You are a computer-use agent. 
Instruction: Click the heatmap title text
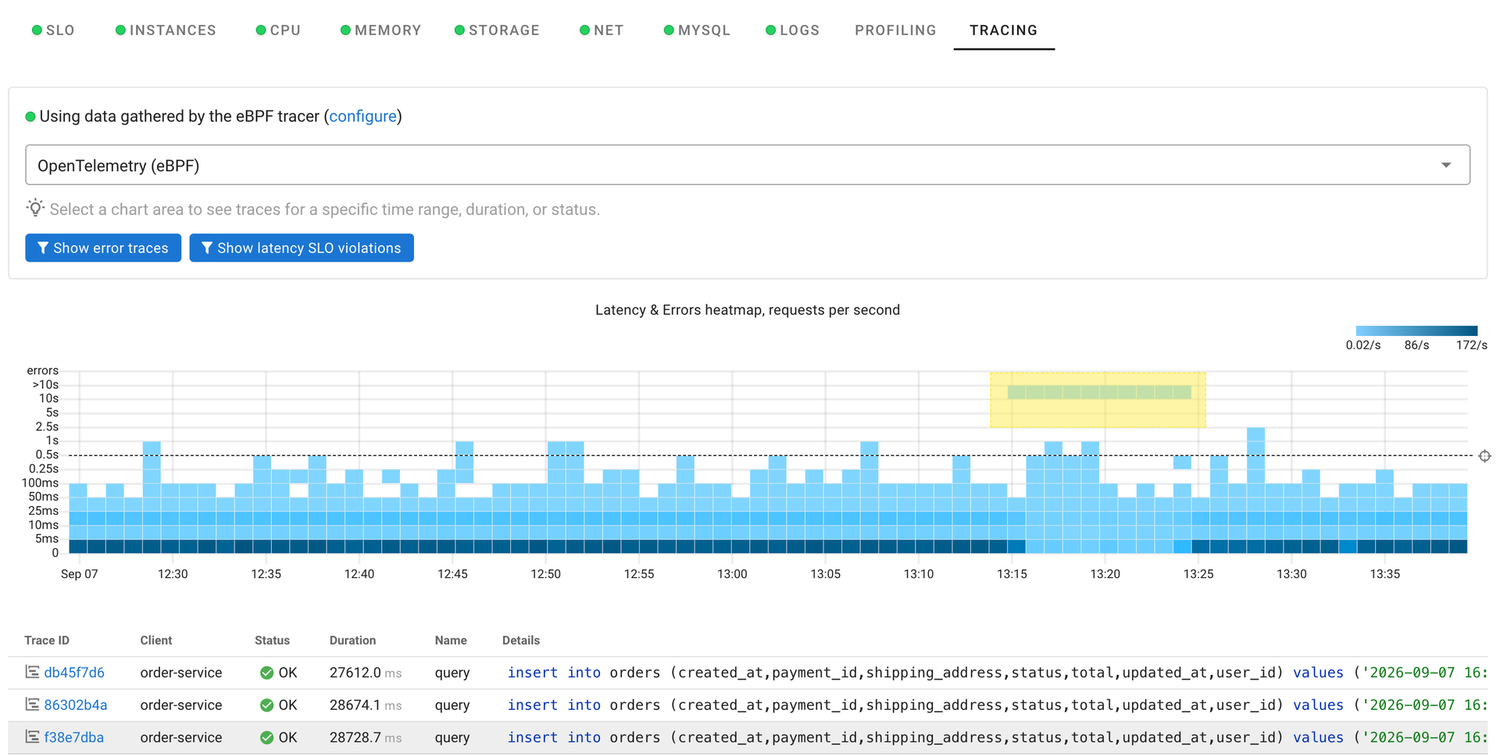tap(748, 310)
